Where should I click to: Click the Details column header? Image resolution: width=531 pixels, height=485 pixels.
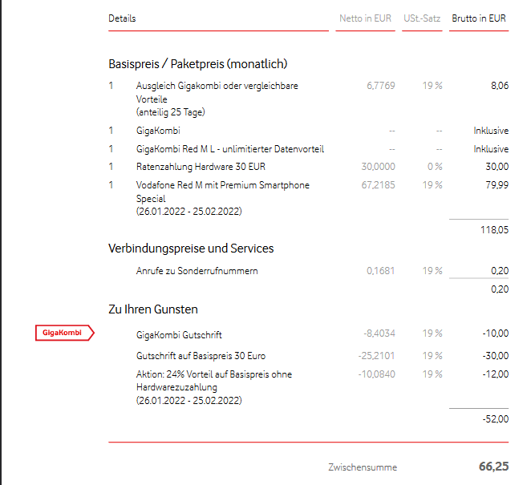122,18
